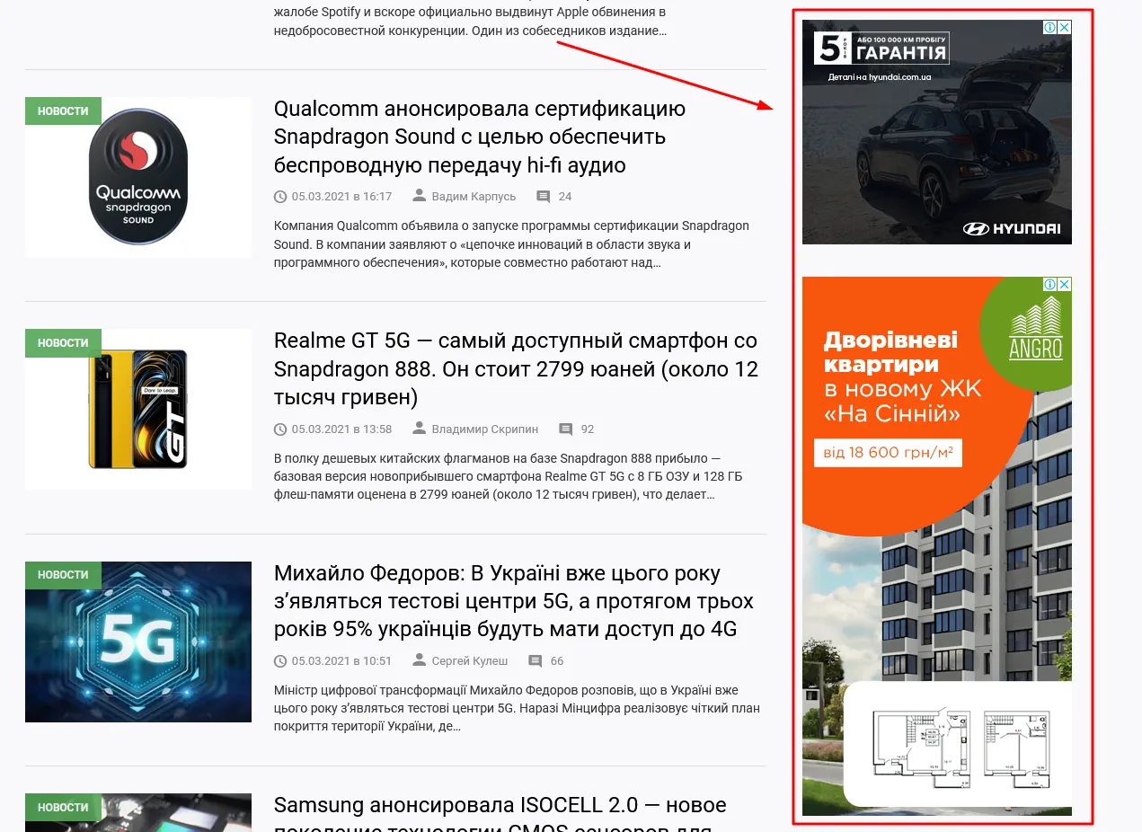Image resolution: width=1142 pixels, height=832 pixels.
Task: Click the НОВОСТИ tag on Samsung article
Action: (x=63, y=807)
